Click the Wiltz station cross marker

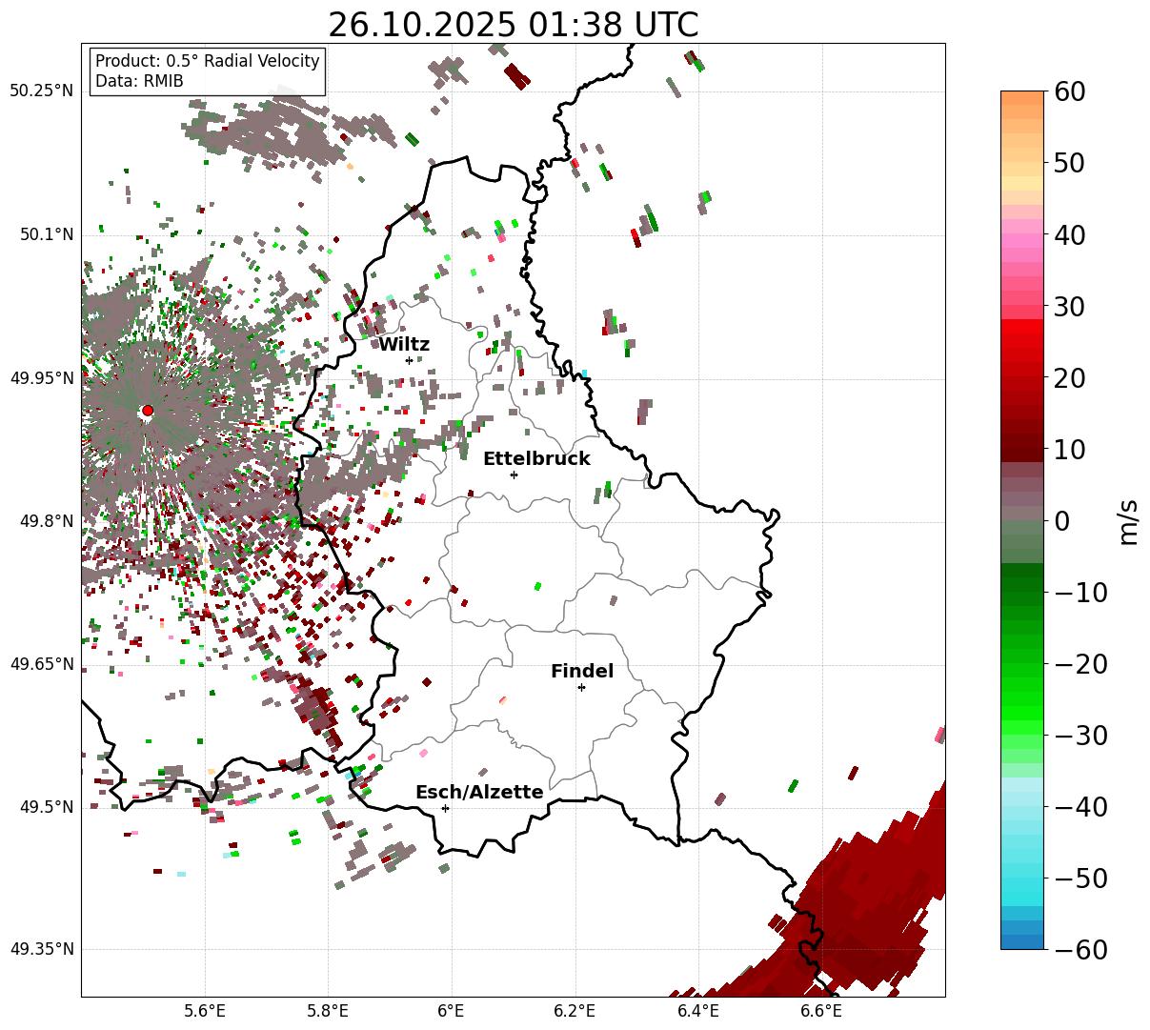(409, 360)
